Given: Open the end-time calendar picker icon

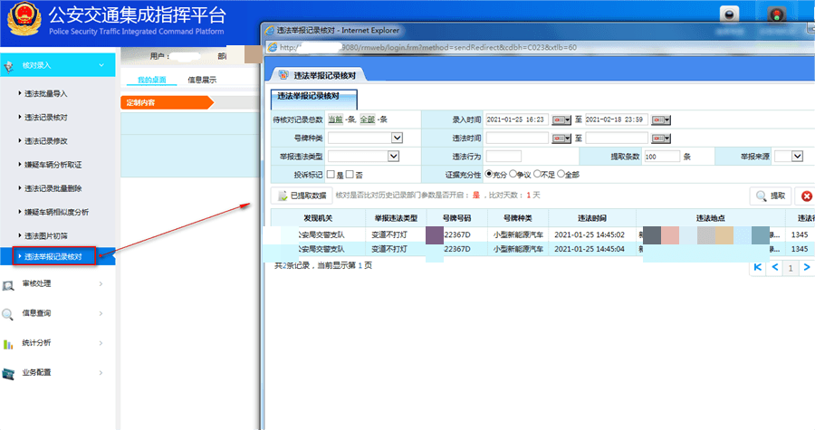Looking at the screenshot, I should [x=661, y=119].
